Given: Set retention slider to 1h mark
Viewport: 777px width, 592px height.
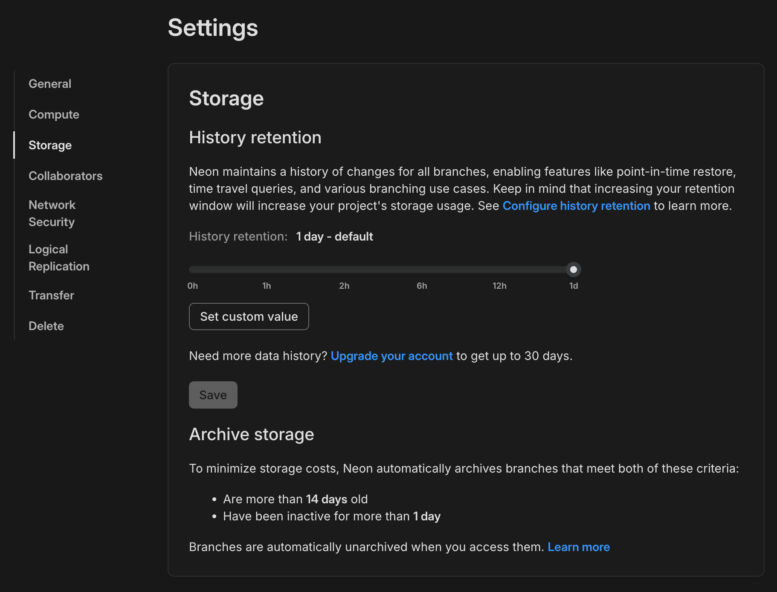Looking at the screenshot, I should pos(267,270).
